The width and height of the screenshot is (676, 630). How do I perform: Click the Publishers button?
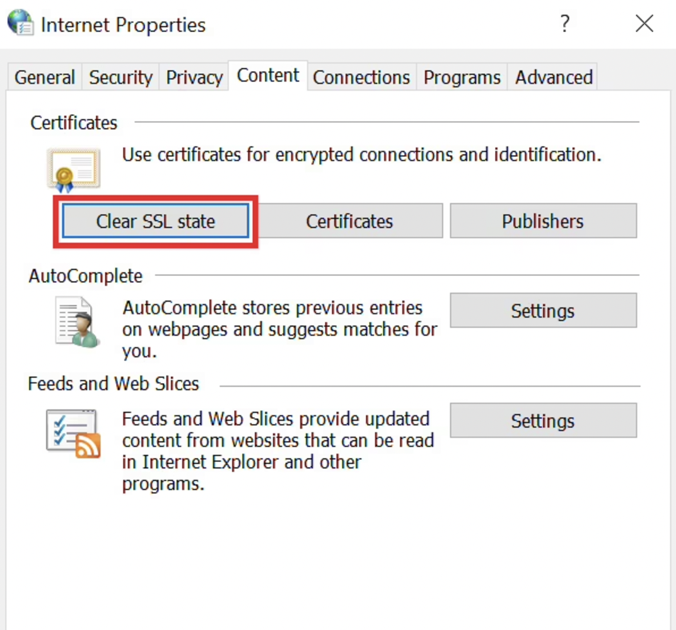click(x=543, y=221)
